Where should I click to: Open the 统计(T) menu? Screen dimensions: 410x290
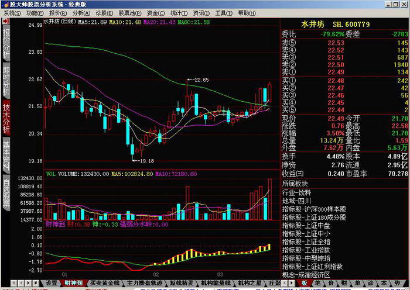pyautogui.click(x=179, y=13)
